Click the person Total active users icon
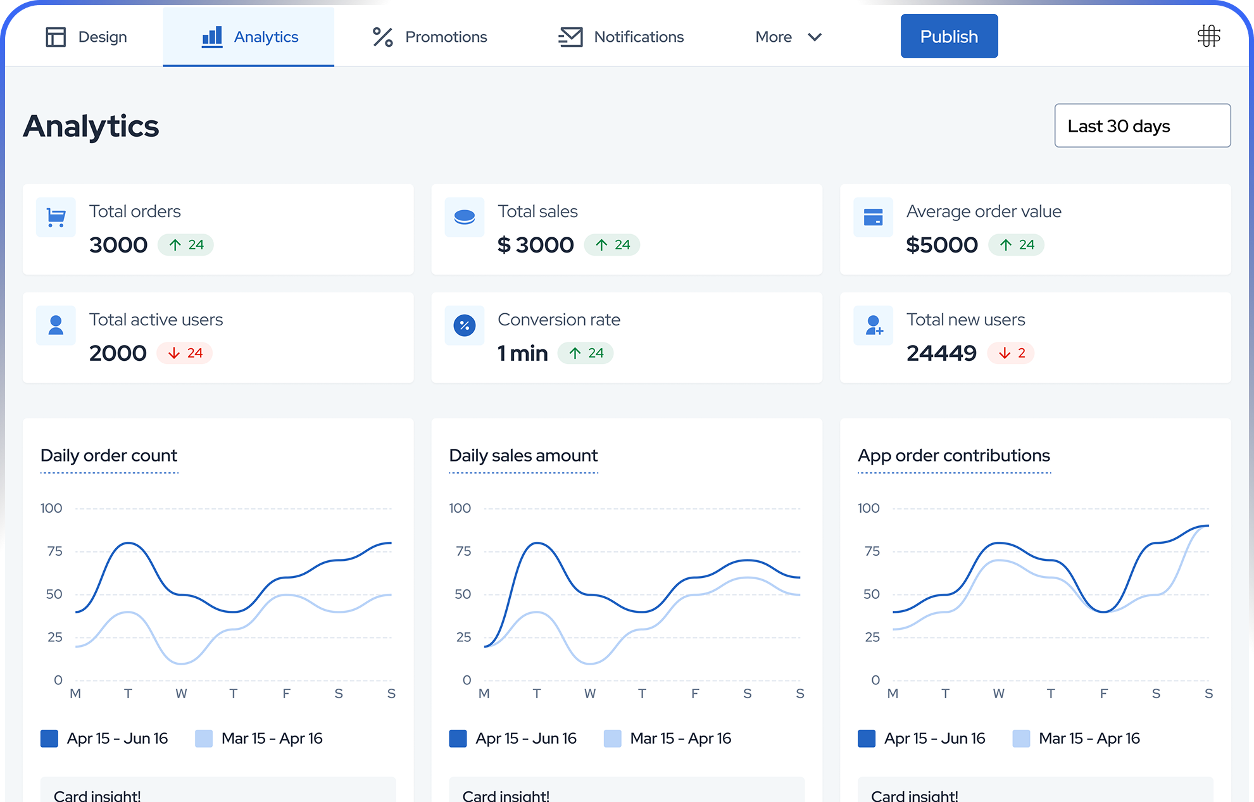The height and width of the screenshot is (802, 1254). [56, 325]
